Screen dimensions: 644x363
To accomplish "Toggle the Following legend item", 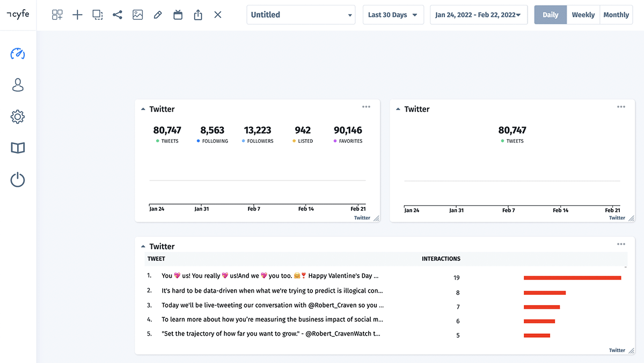I will point(213,141).
